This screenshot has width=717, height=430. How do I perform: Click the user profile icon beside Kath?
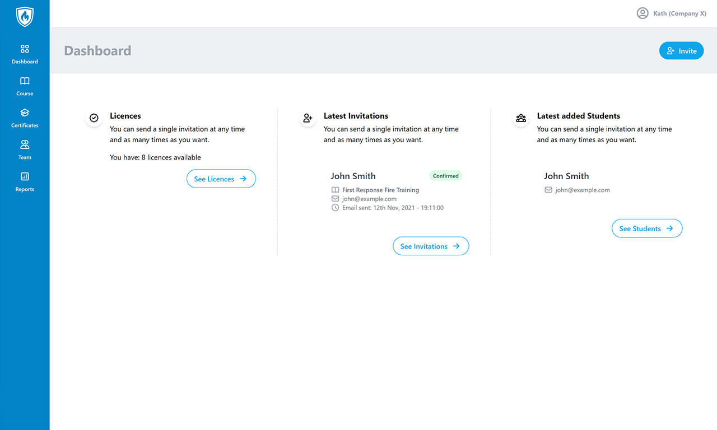pyautogui.click(x=642, y=13)
